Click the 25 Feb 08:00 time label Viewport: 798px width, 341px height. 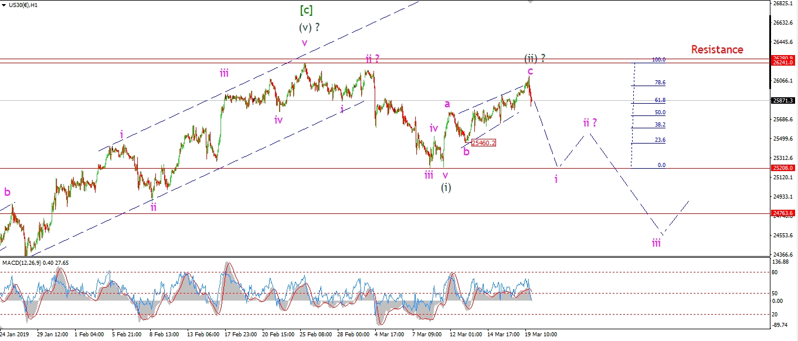coord(316,335)
